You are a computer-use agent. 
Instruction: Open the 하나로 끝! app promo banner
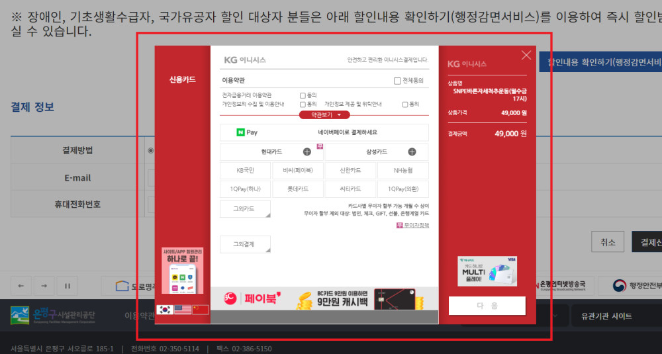pyautogui.click(x=183, y=271)
